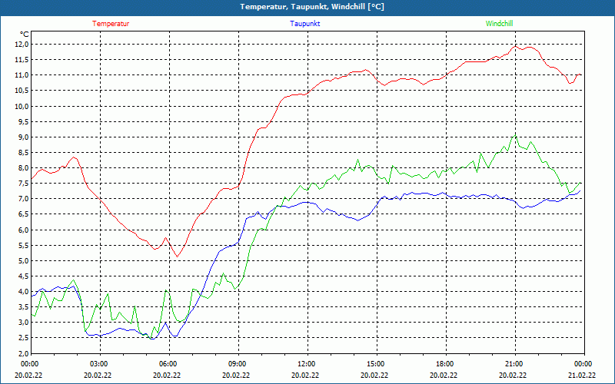Click the '7,5' y-axis value
The height and width of the screenshot is (384, 615).
[x=24, y=184]
